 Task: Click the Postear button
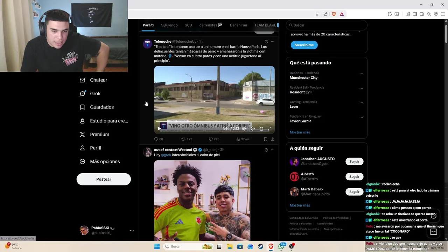[x=104, y=179]
